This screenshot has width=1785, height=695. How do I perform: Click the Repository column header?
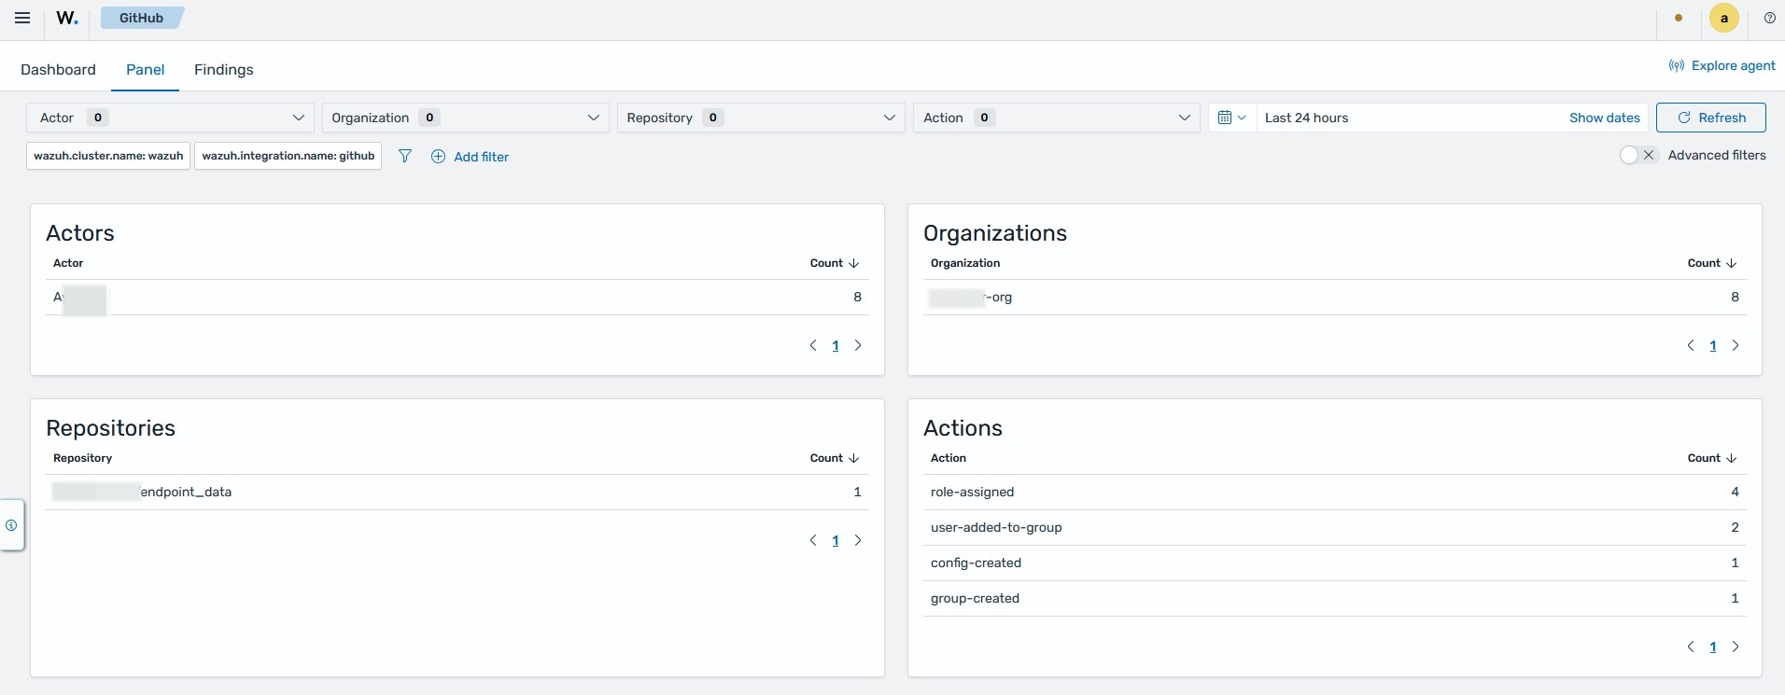(x=82, y=458)
